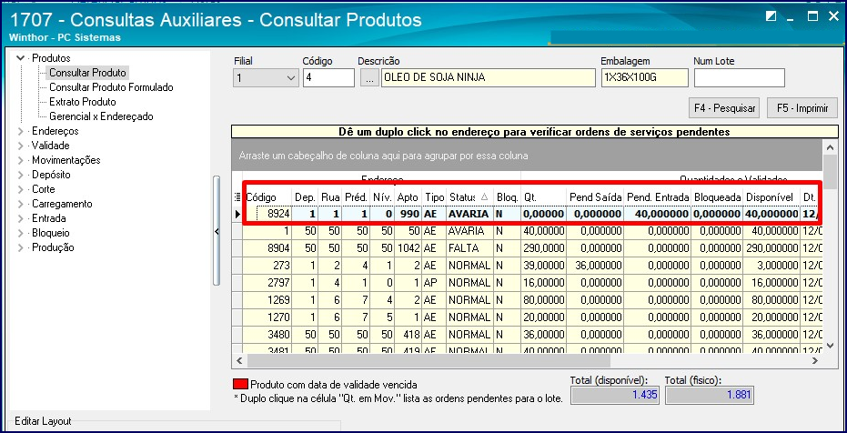Click the Descrição field
The image size is (847, 433).
pyautogui.click(x=488, y=77)
